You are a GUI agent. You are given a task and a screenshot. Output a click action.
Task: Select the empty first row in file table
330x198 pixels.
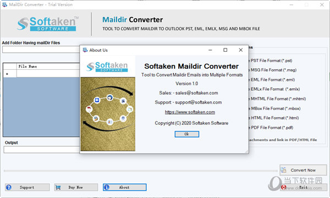coord(48,74)
